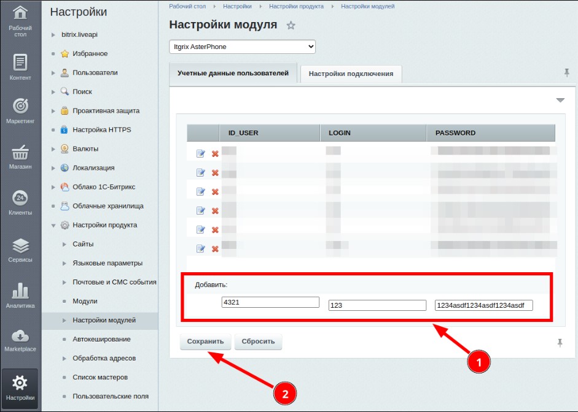
Task: Open Модули item in settings tree
Action: pyautogui.click(x=85, y=301)
